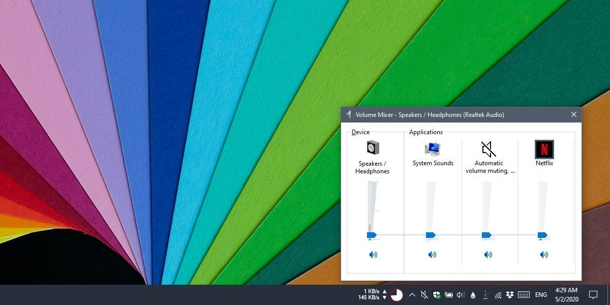Mute the Automatic volume muting app

[488, 255]
